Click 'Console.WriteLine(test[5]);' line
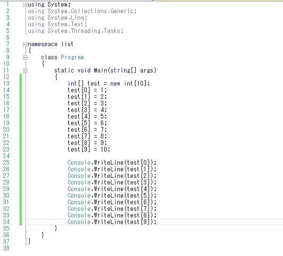The width and height of the screenshot is (283, 256). [x=112, y=195]
